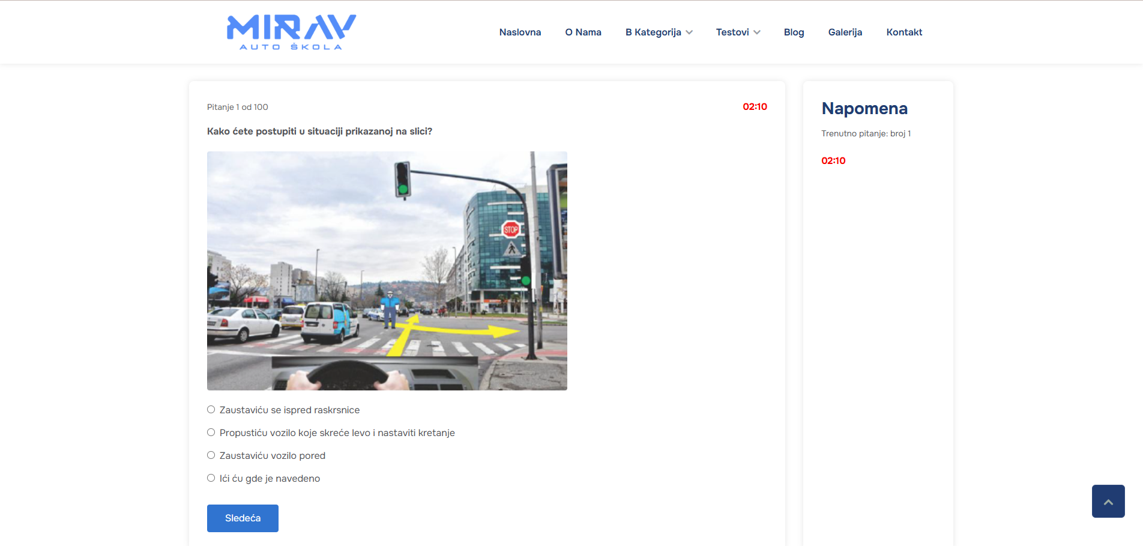Click the Mirav Auto Škola logo
The height and width of the screenshot is (546, 1143).
(x=291, y=32)
